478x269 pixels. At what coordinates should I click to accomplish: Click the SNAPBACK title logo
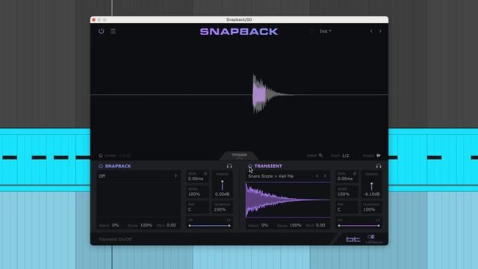(x=239, y=31)
